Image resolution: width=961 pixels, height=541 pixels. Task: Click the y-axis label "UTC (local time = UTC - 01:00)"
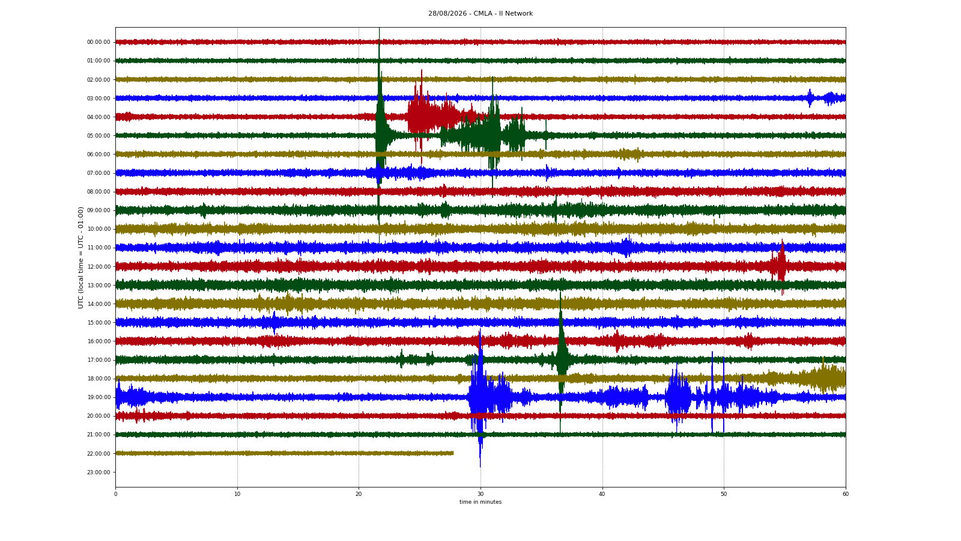coord(80,257)
